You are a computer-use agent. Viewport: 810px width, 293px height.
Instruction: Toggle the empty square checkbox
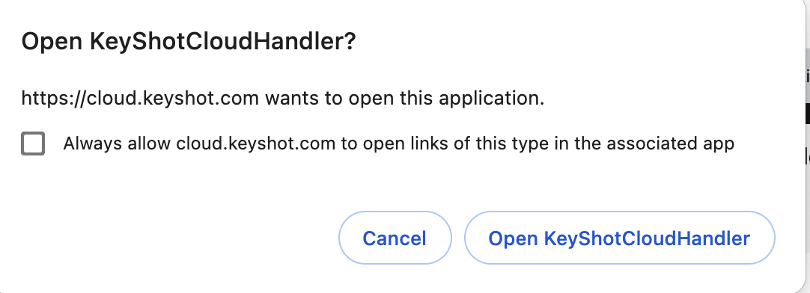click(x=33, y=144)
